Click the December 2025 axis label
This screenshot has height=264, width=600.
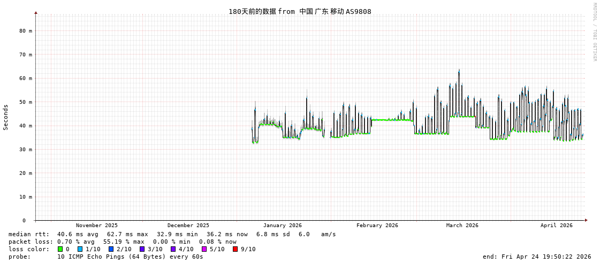[188, 226]
